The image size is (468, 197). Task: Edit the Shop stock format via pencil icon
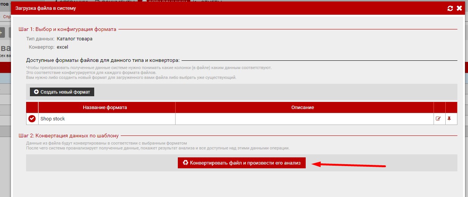[x=438, y=119]
